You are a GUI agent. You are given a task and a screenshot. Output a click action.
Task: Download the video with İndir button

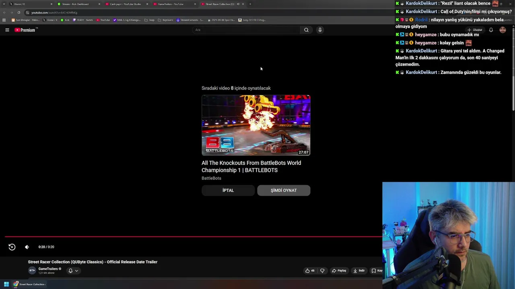(359, 271)
